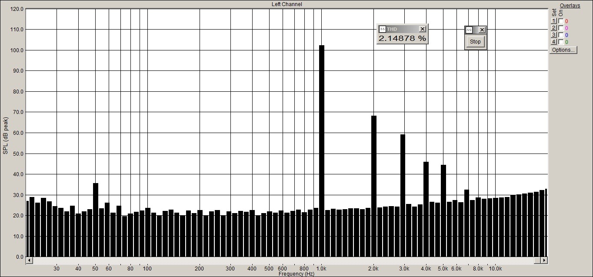The width and height of the screenshot is (593, 277).
Task: Set overlay 1 with button 1
Action: 554,21
